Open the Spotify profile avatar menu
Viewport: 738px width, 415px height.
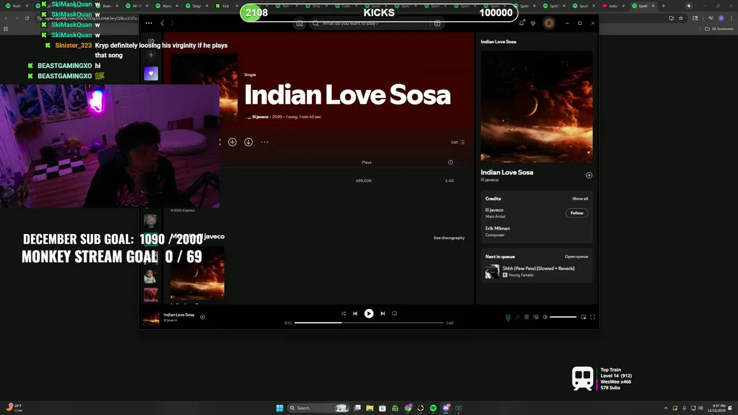[549, 24]
